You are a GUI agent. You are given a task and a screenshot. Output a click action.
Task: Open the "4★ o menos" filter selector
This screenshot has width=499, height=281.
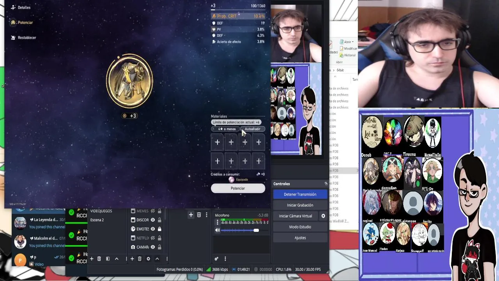point(226,129)
